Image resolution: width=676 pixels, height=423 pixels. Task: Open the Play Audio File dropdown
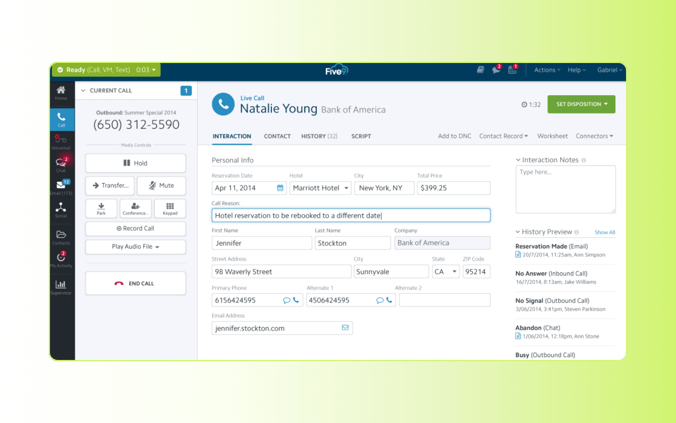coord(136,247)
